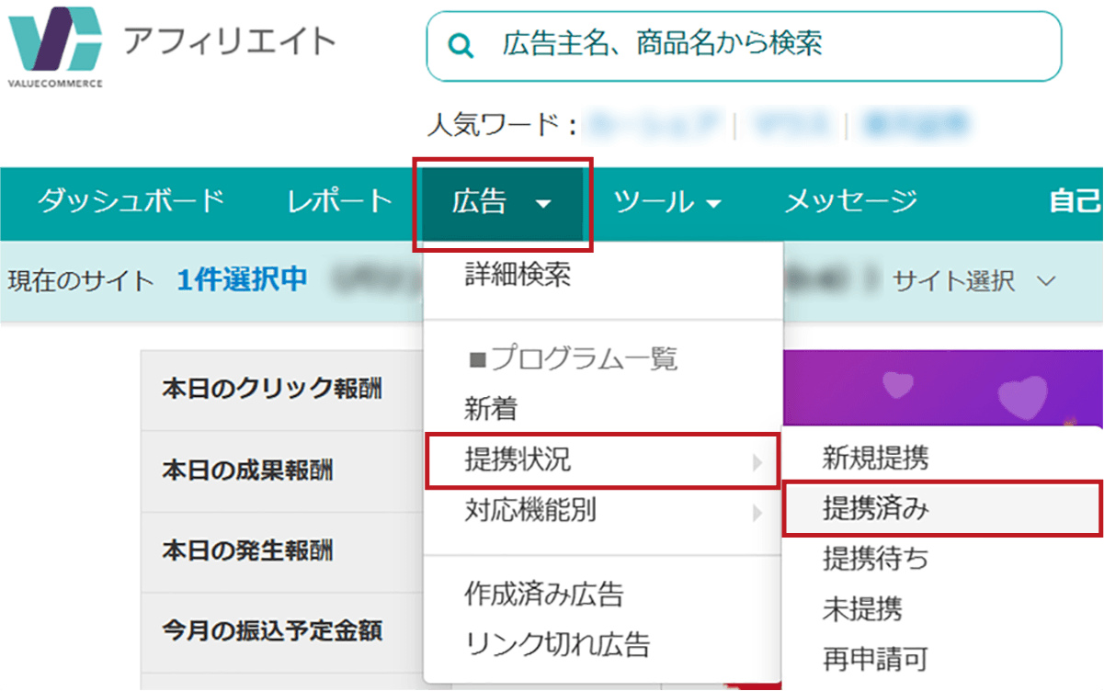The image size is (1104, 691).
Task: Click メッセージ in the navigation bar
Action: coord(850,200)
